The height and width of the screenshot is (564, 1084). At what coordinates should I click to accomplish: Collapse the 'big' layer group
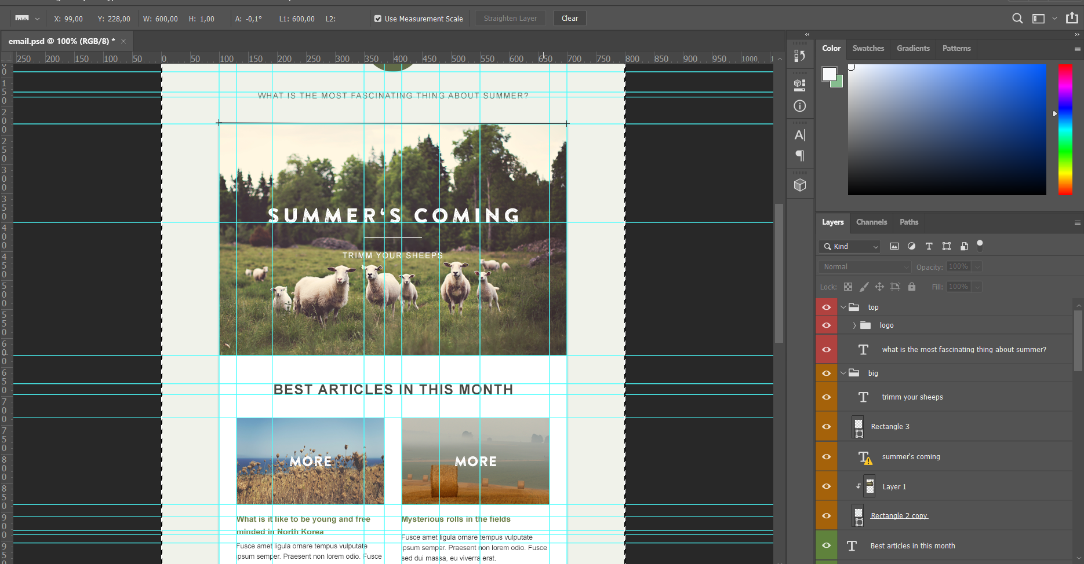tap(843, 373)
